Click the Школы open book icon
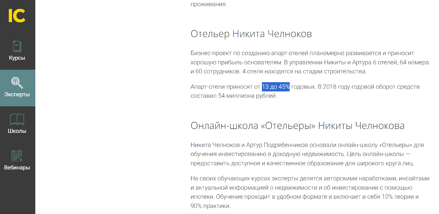Image resolution: width=439 pixels, height=214 pixels. [17, 119]
